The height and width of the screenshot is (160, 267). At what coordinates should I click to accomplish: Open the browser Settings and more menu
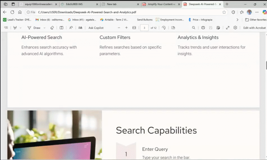(x=257, y=12)
